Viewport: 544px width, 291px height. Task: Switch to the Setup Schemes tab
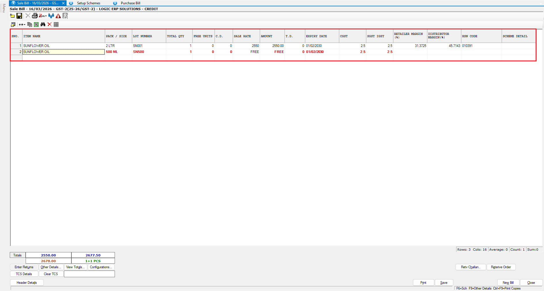(88, 3)
